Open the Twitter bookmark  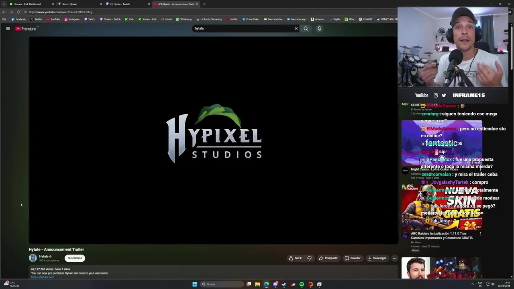[x=36, y=19]
